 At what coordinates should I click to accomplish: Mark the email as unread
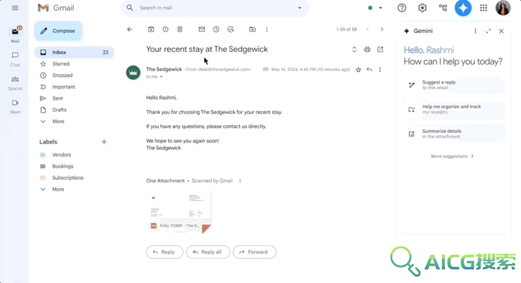[x=202, y=29]
